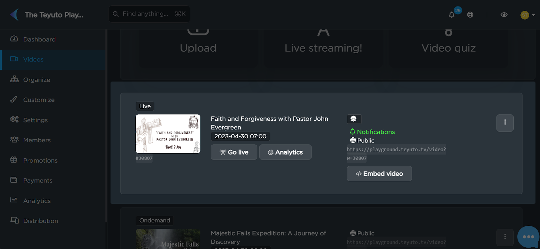Click Public label of Majestic Falls video
This screenshot has height=249, width=540.
pyautogui.click(x=362, y=233)
